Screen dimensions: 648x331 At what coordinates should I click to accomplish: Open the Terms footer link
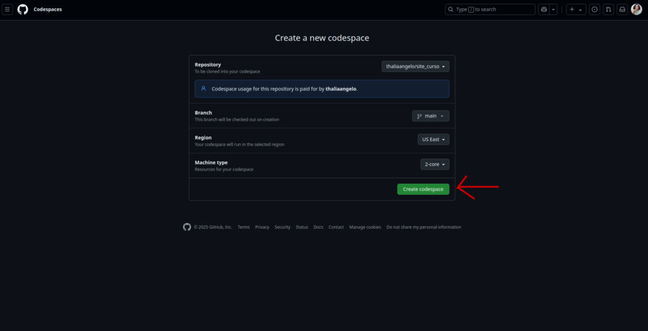244,227
